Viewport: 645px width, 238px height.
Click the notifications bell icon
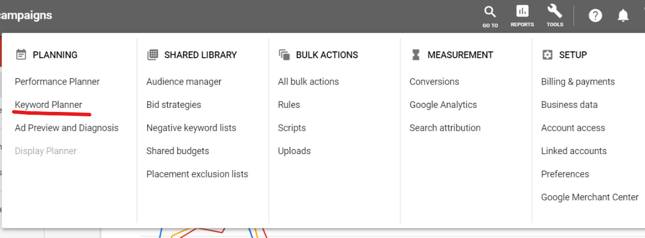[x=623, y=15]
